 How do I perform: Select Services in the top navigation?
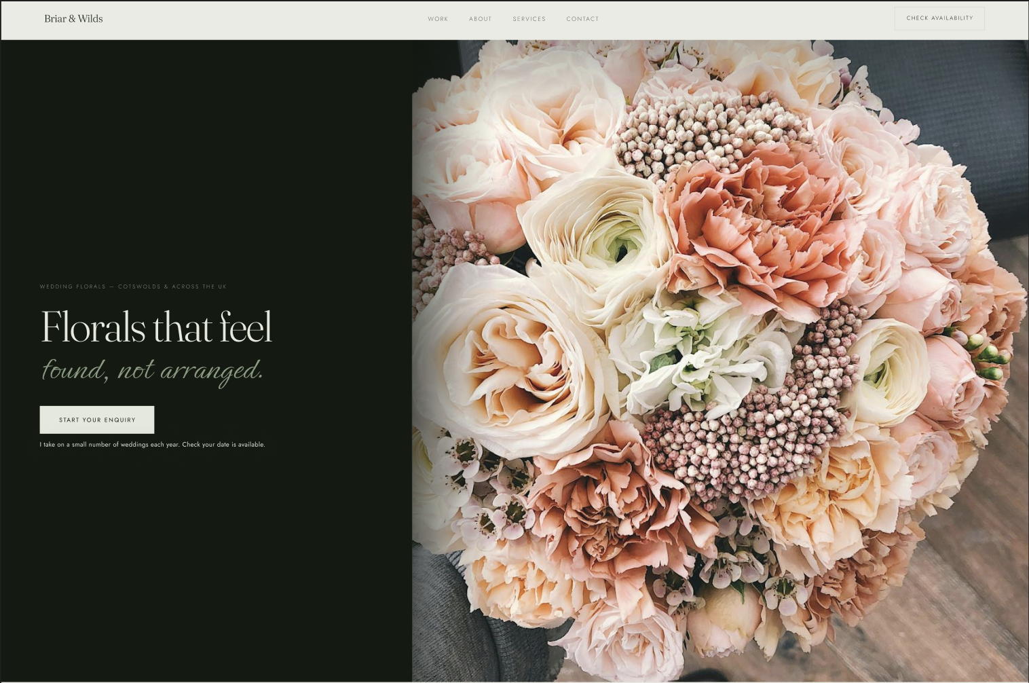529,19
